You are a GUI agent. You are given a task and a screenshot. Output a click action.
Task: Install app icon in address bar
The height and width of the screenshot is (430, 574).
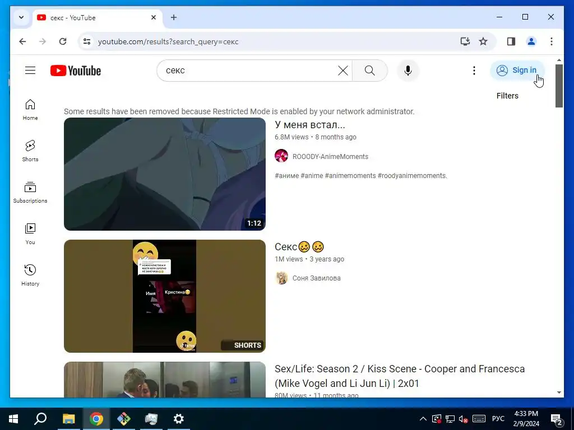point(465,41)
